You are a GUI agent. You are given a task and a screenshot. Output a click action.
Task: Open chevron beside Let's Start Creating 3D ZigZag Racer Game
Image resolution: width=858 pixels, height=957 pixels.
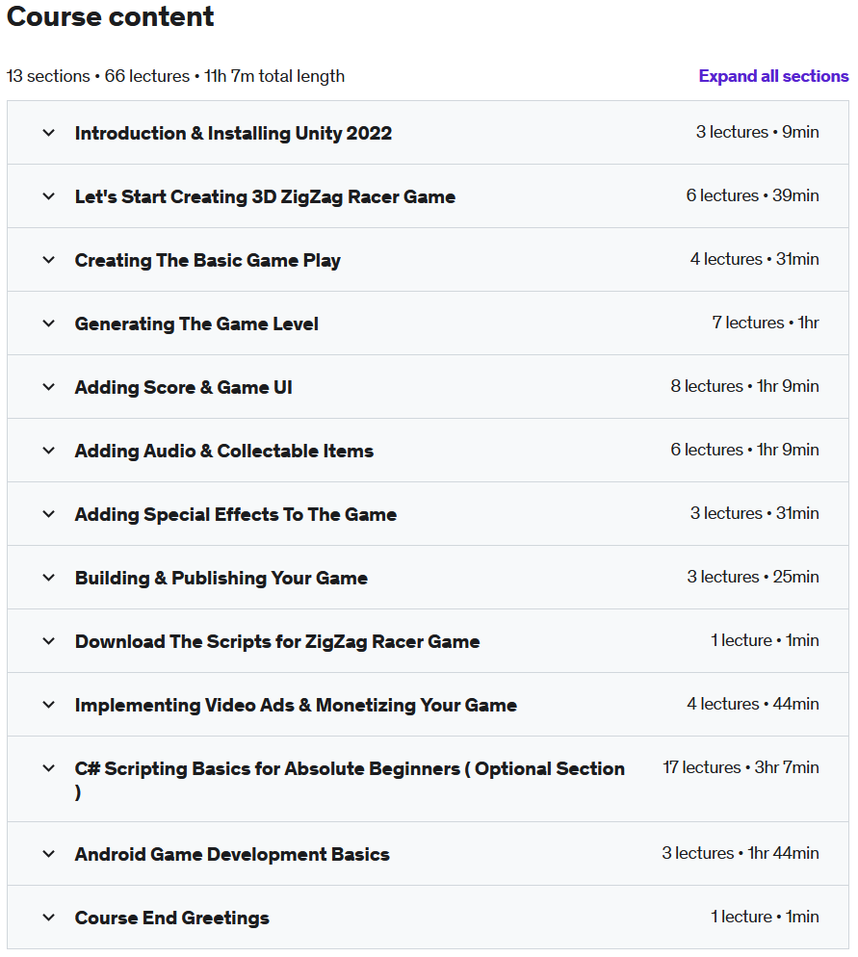(x=49, y=196)
